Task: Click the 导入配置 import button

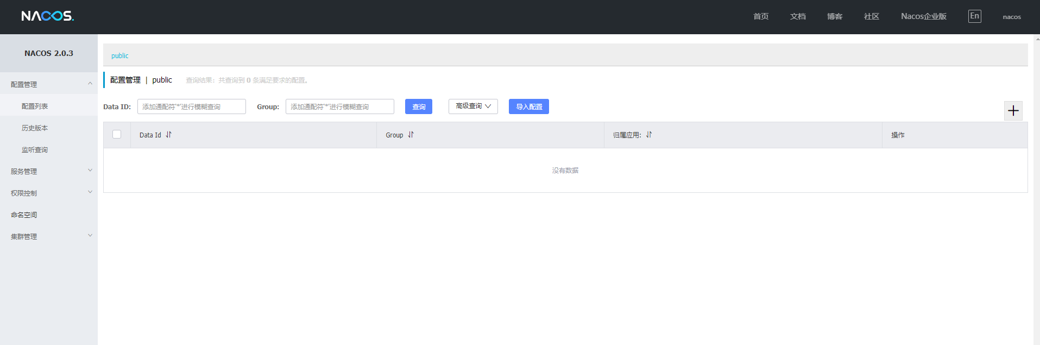Action: tap(528, 106)
